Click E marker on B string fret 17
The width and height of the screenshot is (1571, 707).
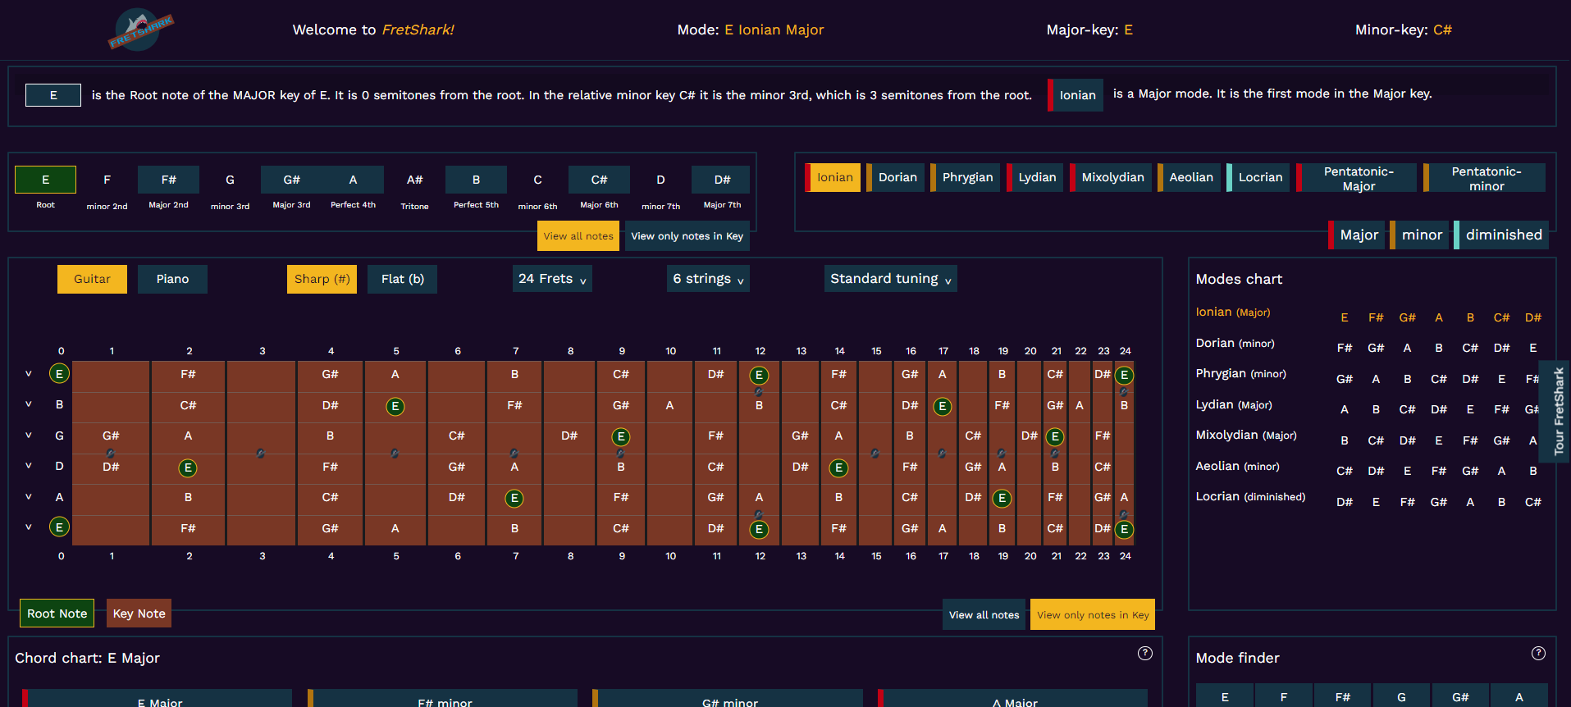pyautogui.click(x=943, y=407)
